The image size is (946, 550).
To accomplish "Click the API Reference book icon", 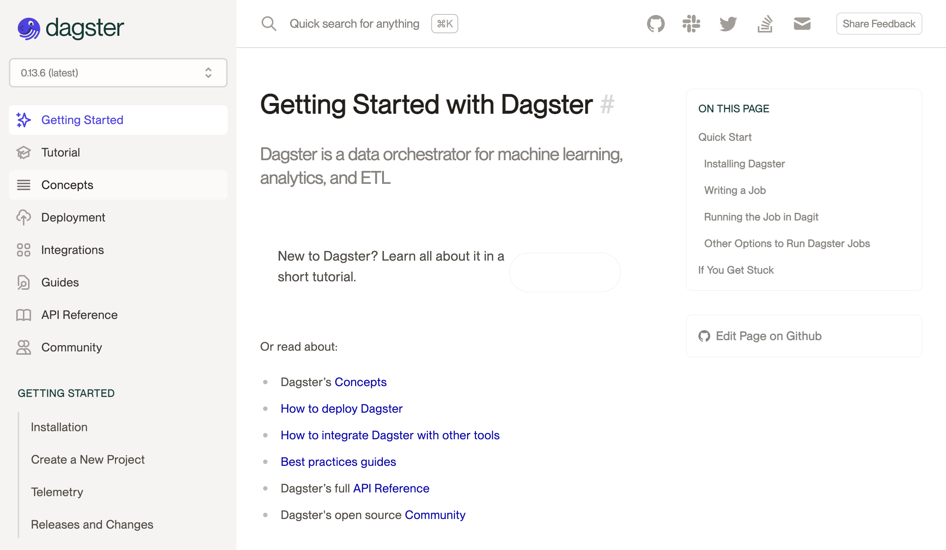I will coord(23,315).
